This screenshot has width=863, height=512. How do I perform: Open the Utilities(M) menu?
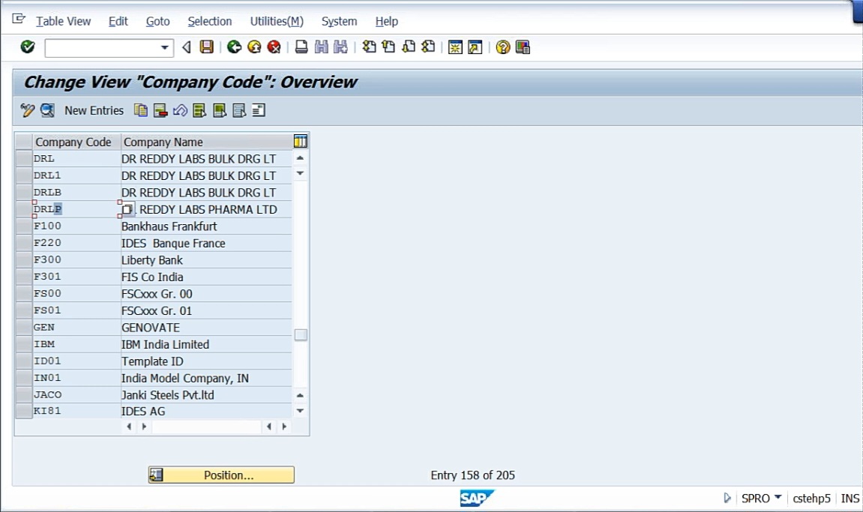pos(277,22)
